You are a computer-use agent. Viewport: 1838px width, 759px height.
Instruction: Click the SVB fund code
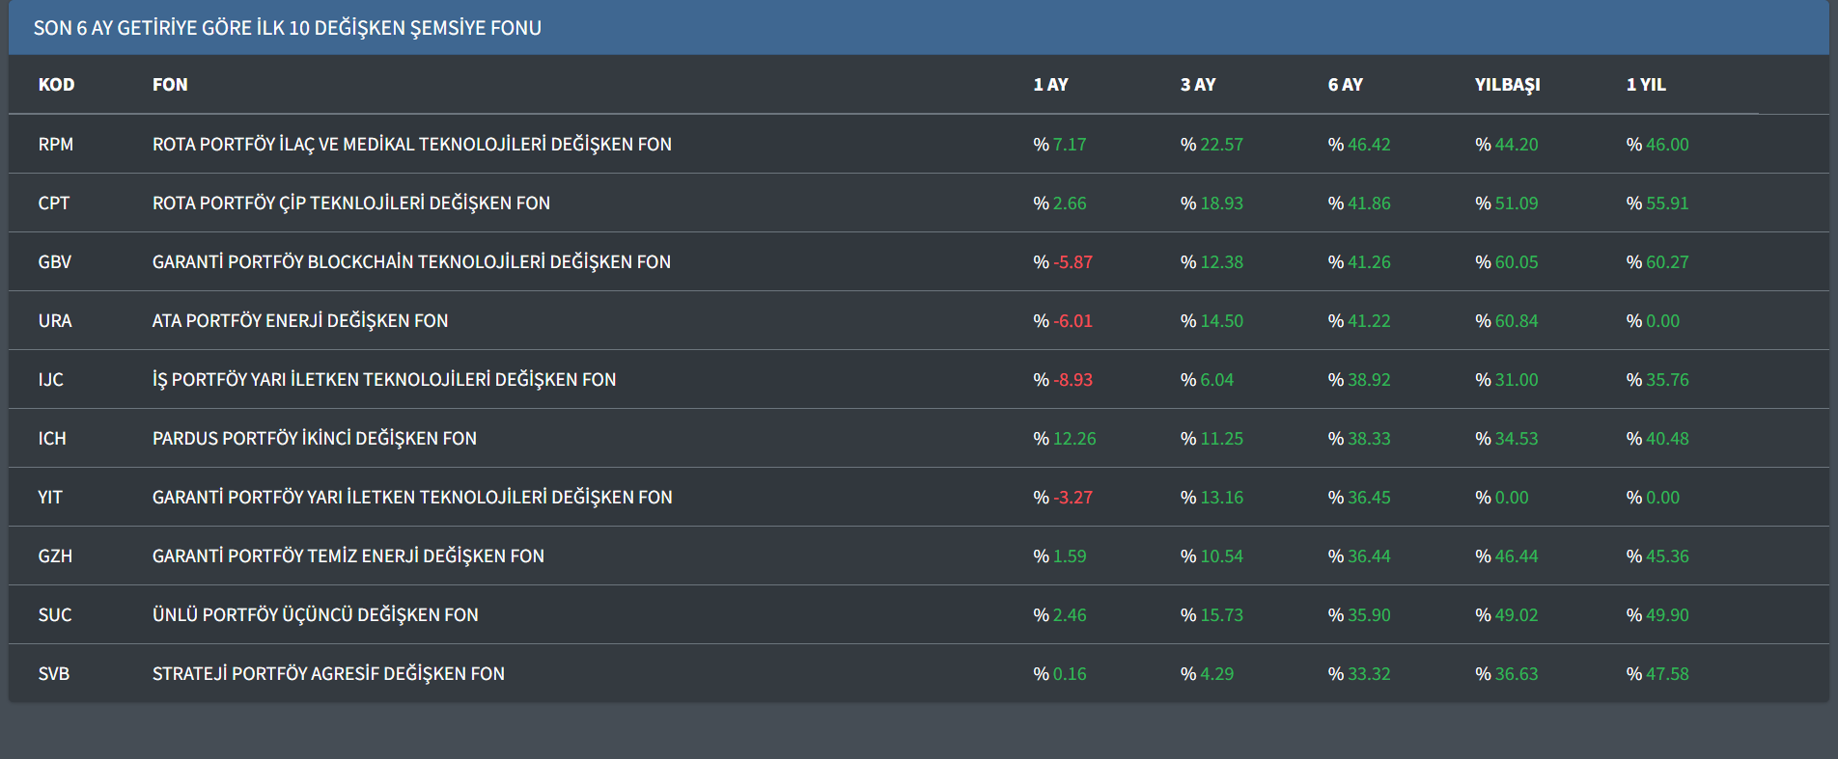(54, 674)
